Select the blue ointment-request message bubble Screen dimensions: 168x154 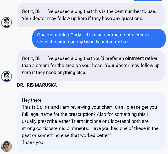click(99, 38)
